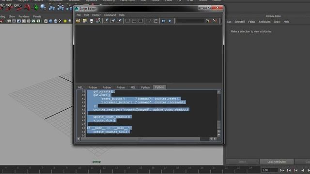
Task: Open the Help menu in Script Editor
Action: [x=122, y=15]
